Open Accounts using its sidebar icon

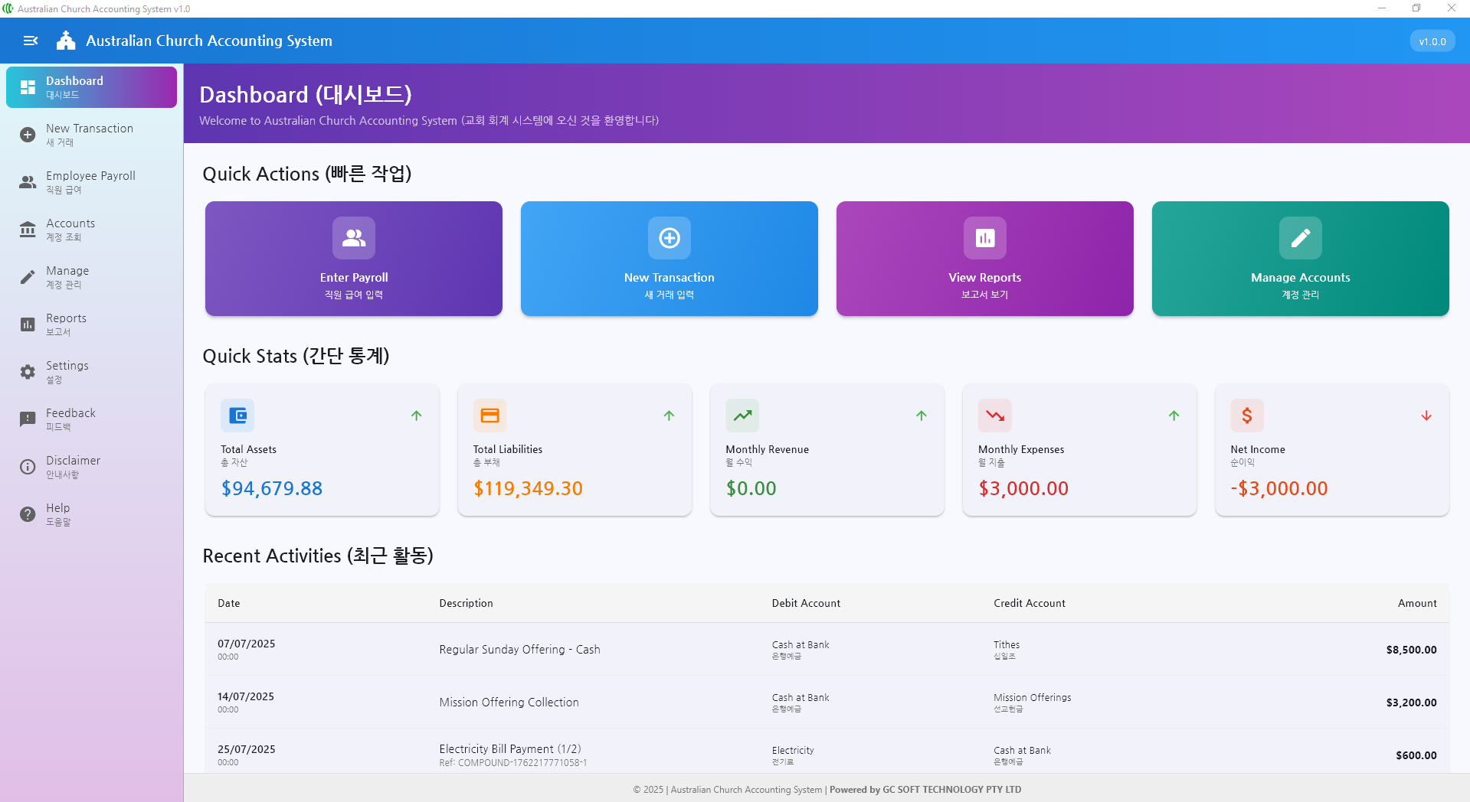(28, 230)
